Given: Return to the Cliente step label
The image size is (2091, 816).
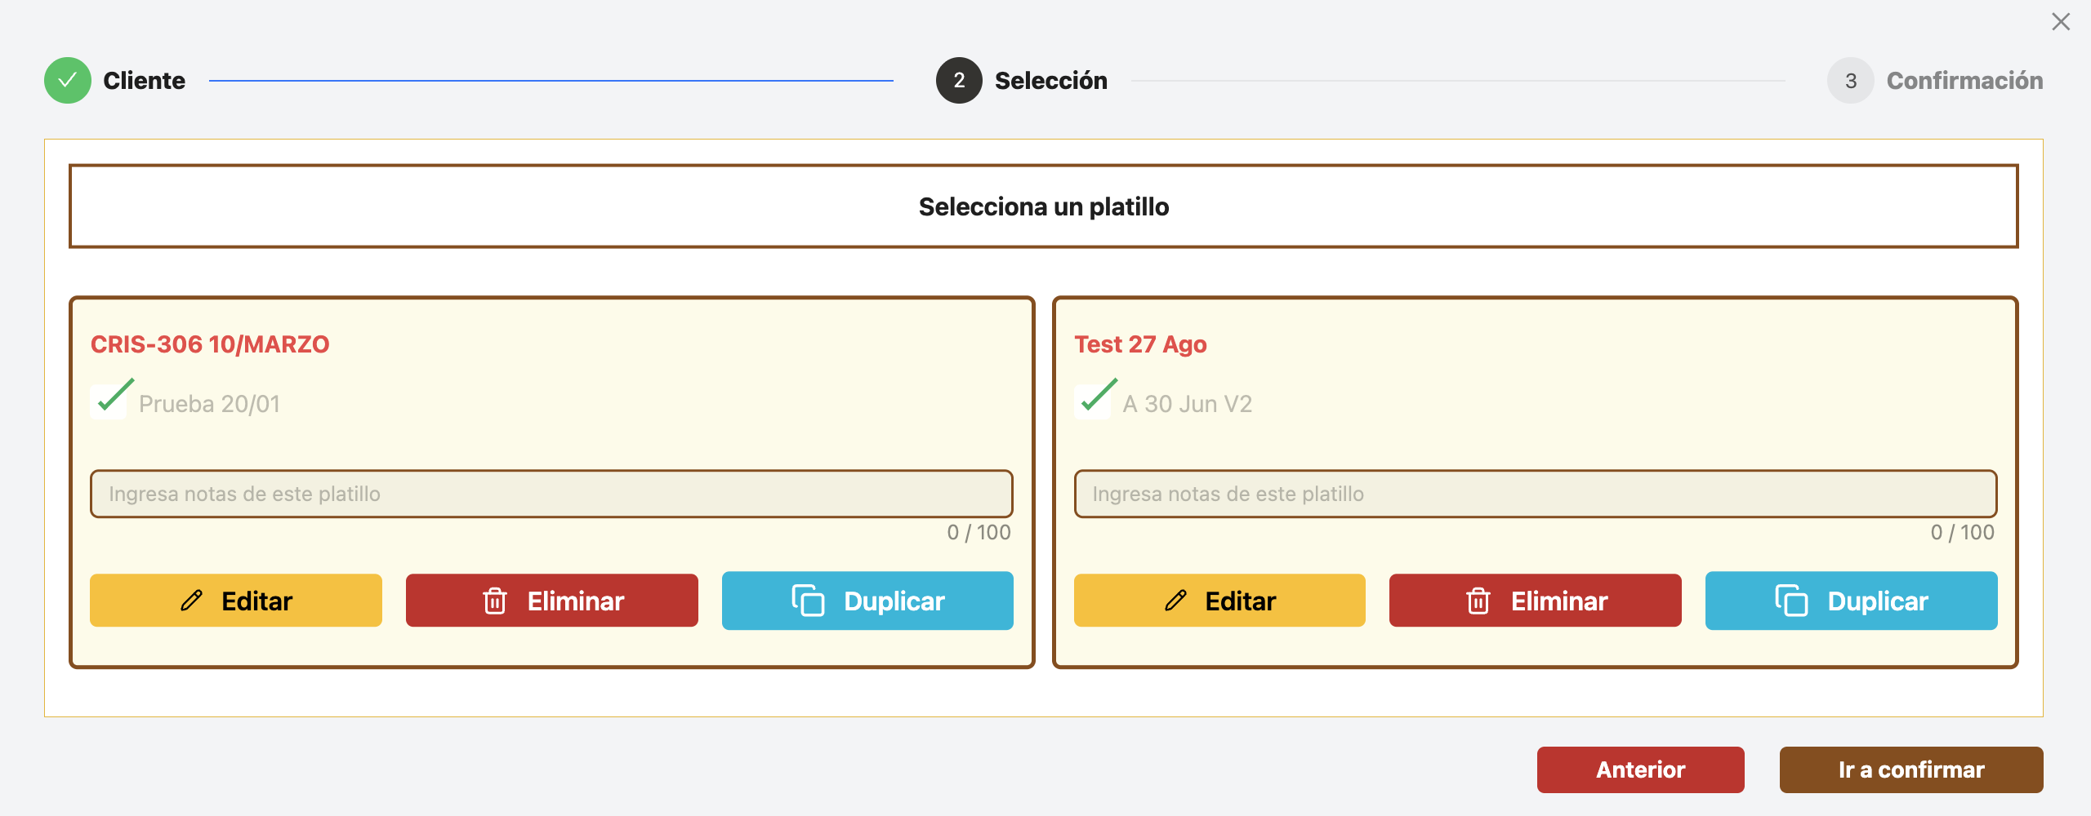Looking at the screenshot, I should point(144,81).
